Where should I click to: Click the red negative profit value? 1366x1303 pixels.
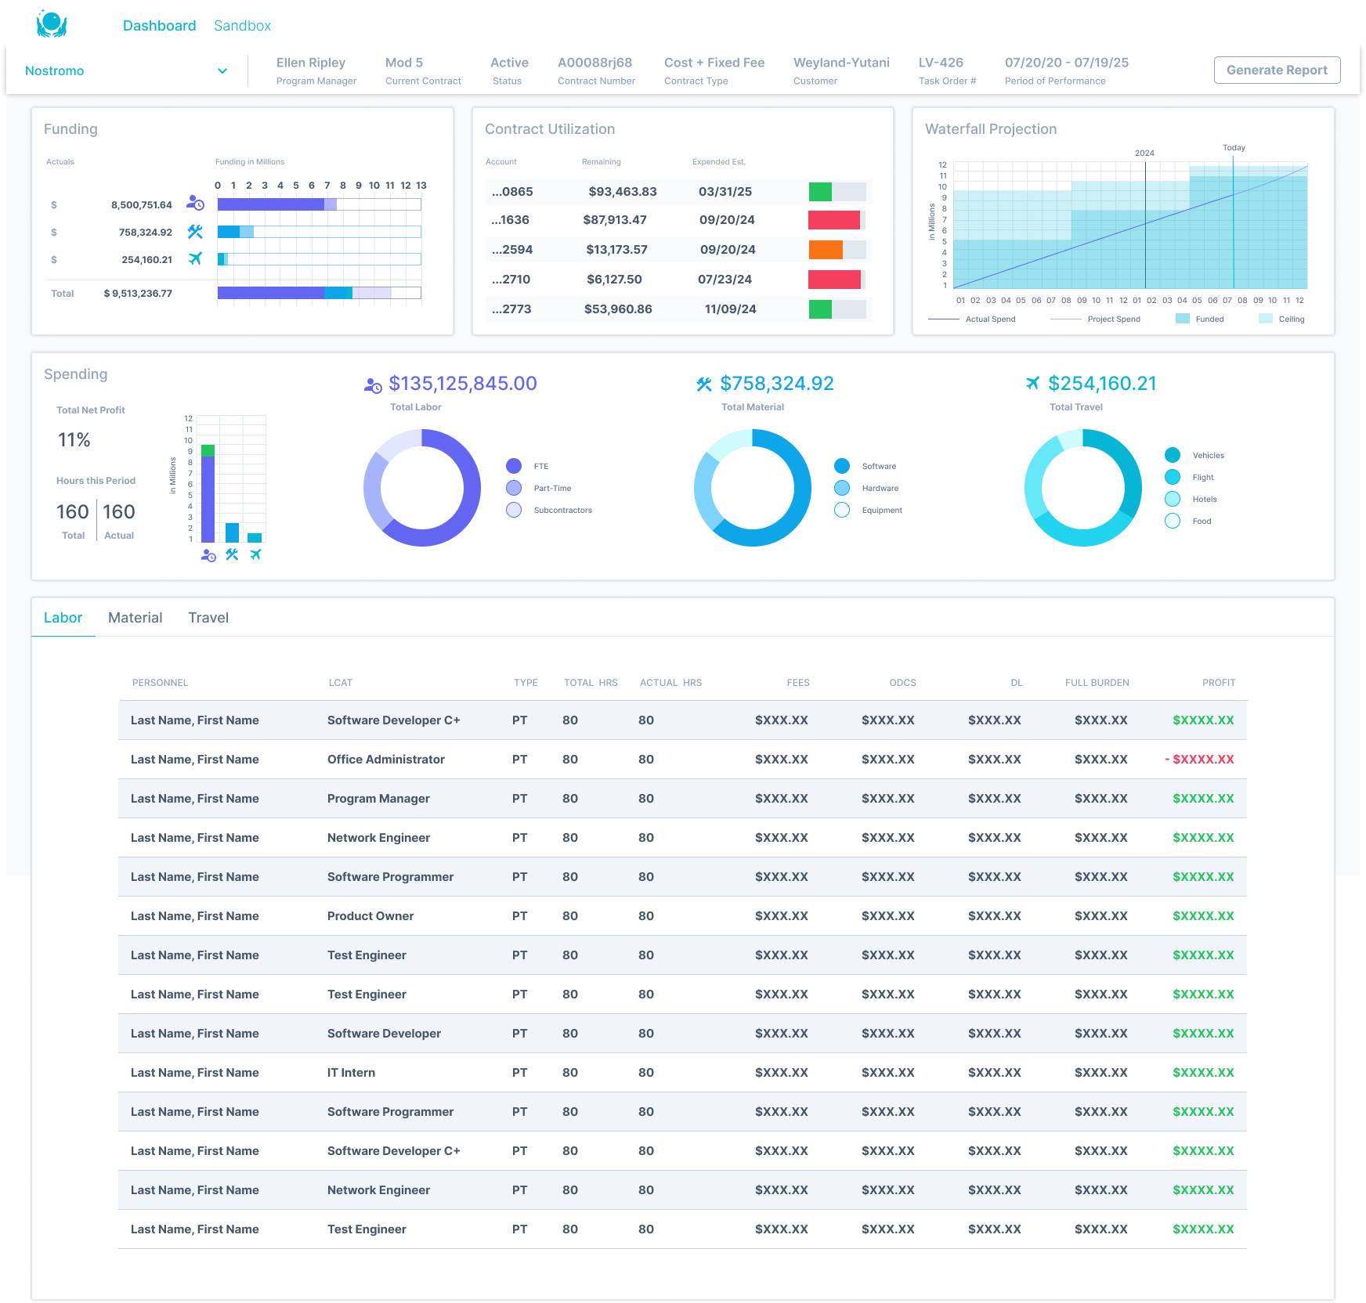point(1199,760)
